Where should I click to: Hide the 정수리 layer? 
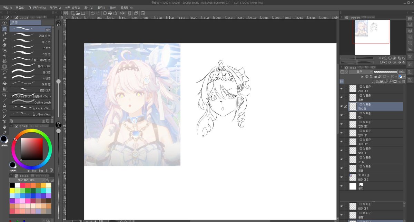342,106
